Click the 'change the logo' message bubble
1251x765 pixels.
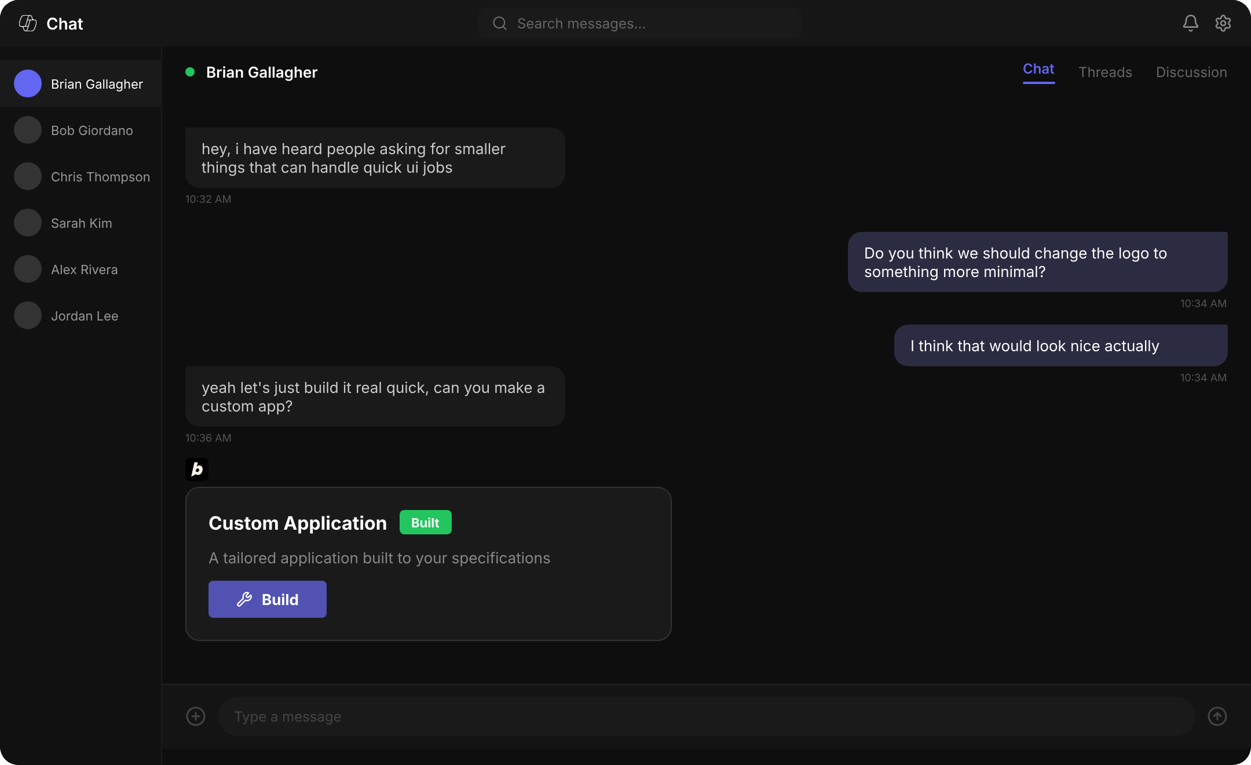click(x=1038, y=262)
